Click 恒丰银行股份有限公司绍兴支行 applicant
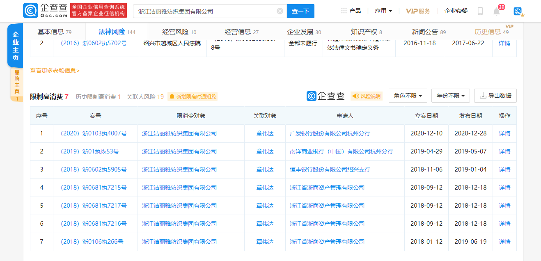 pyautogui.click(x=330, y=169)
